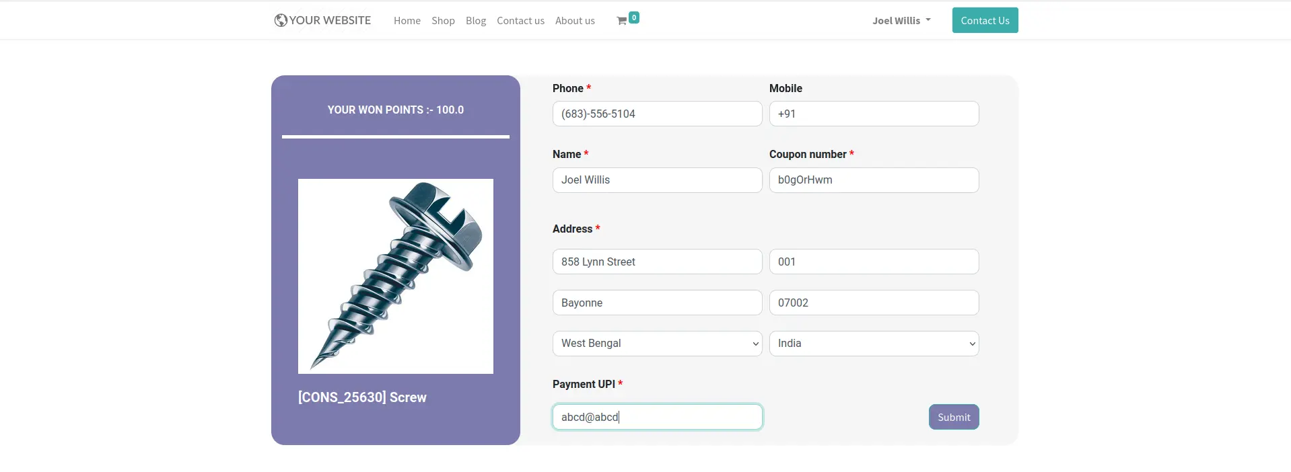Open the shopping cart icon
This screenshot has height=472, width=1291.
pyautogui.click(x=621, y=21)
